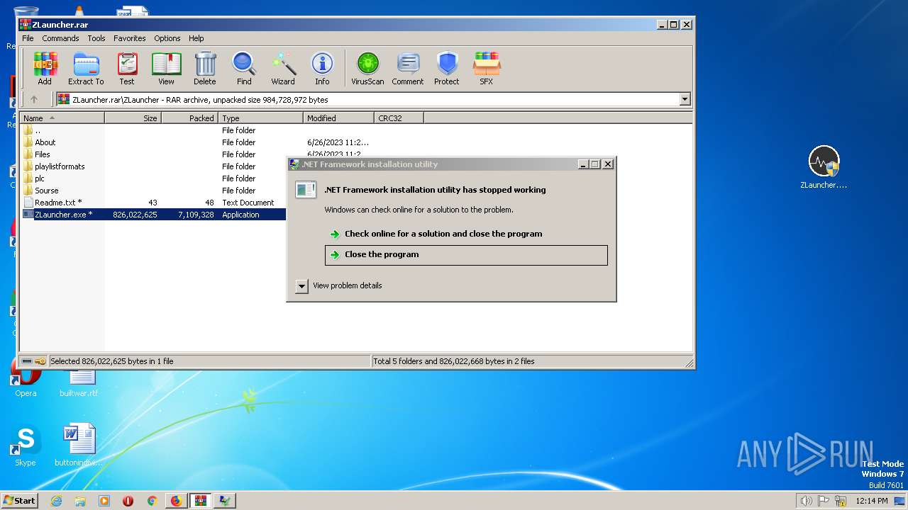
Task: Show archive Info icon
Action: pyautogui.click(x=322, y=69)
